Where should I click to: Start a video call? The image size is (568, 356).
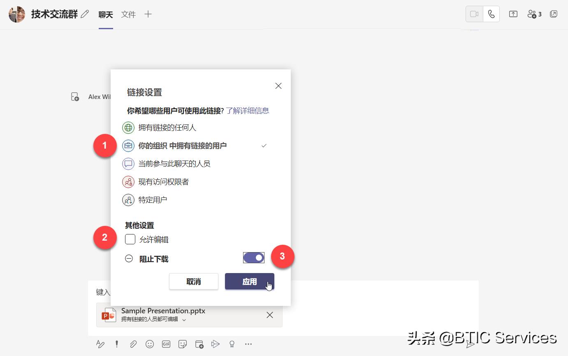(474, 14)
